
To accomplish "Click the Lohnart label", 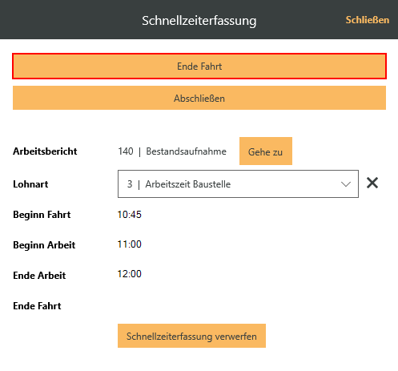I will 30,184.
